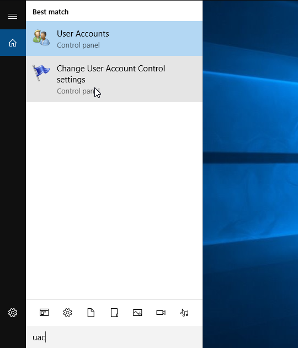
Task: Filter search results by Settings
Action: (x=67, y=313)
